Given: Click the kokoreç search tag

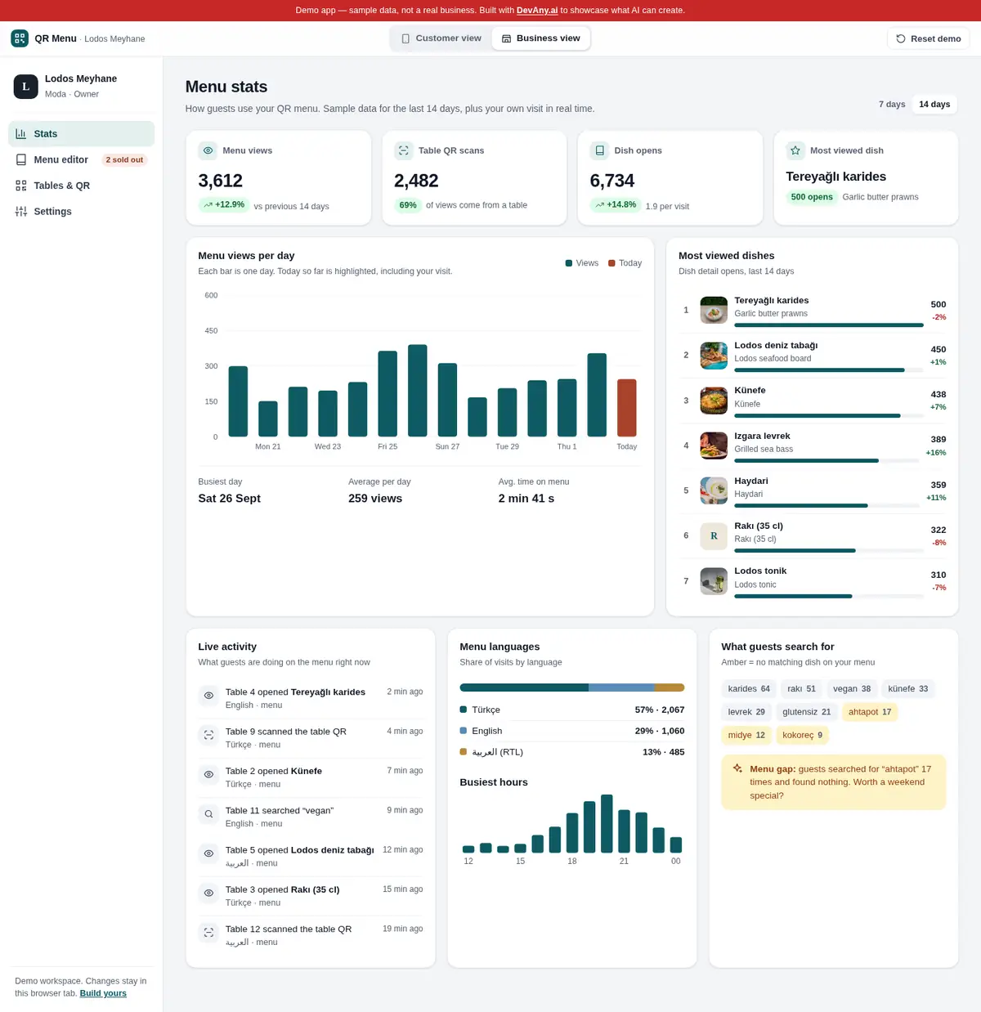Looking at the screenshot, I should 803,735.
